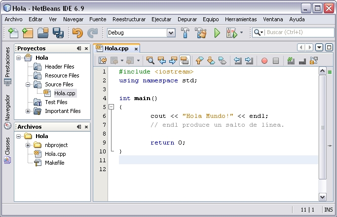Open a project with the Open Project icon
Viewport: 337px width, 217px height.
pyautogui.click(x=43, y=33)
